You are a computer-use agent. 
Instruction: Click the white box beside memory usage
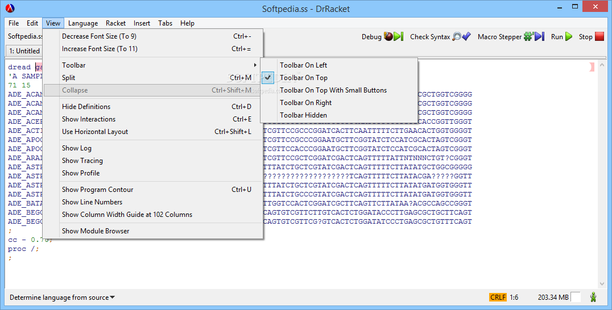575,297
